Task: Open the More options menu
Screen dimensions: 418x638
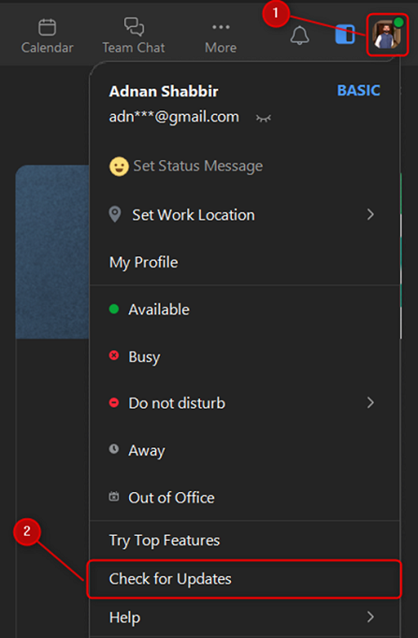Action: [221, 37]
